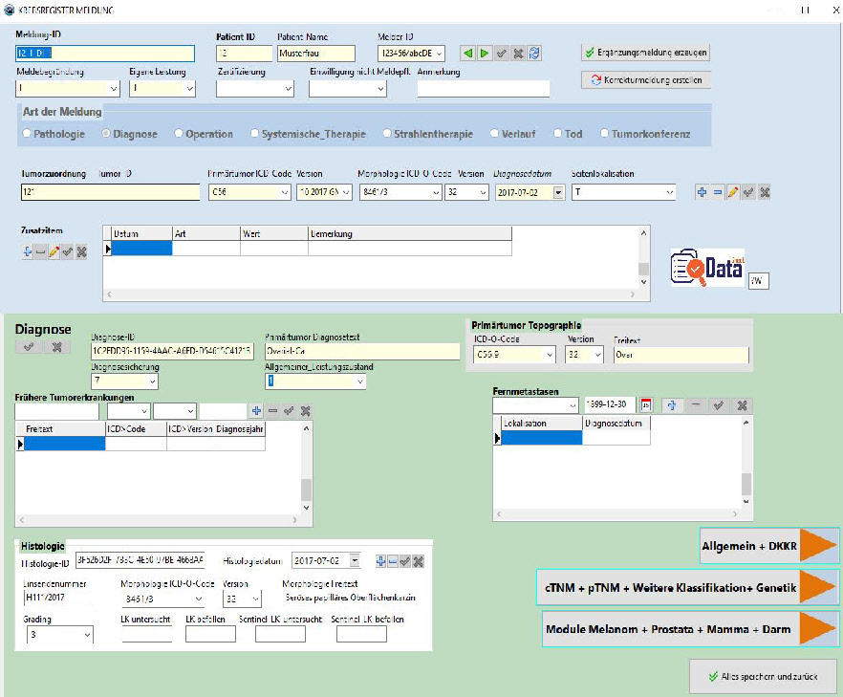Click Alles speichern und zurück button
This screenshot has width=843, height=697.
coord(763,676)
